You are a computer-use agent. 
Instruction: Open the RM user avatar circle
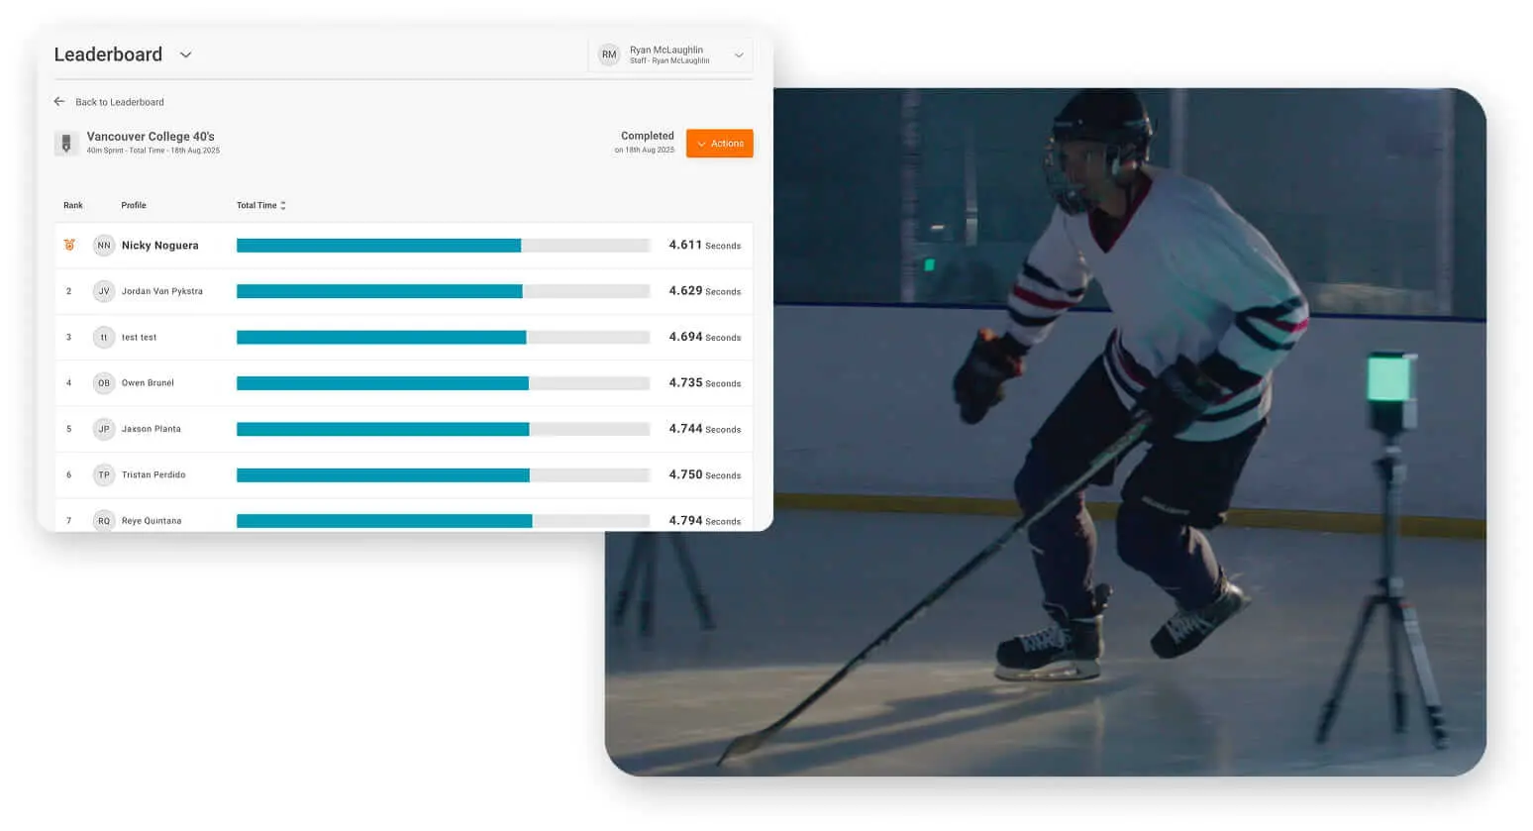pos(608,54)
